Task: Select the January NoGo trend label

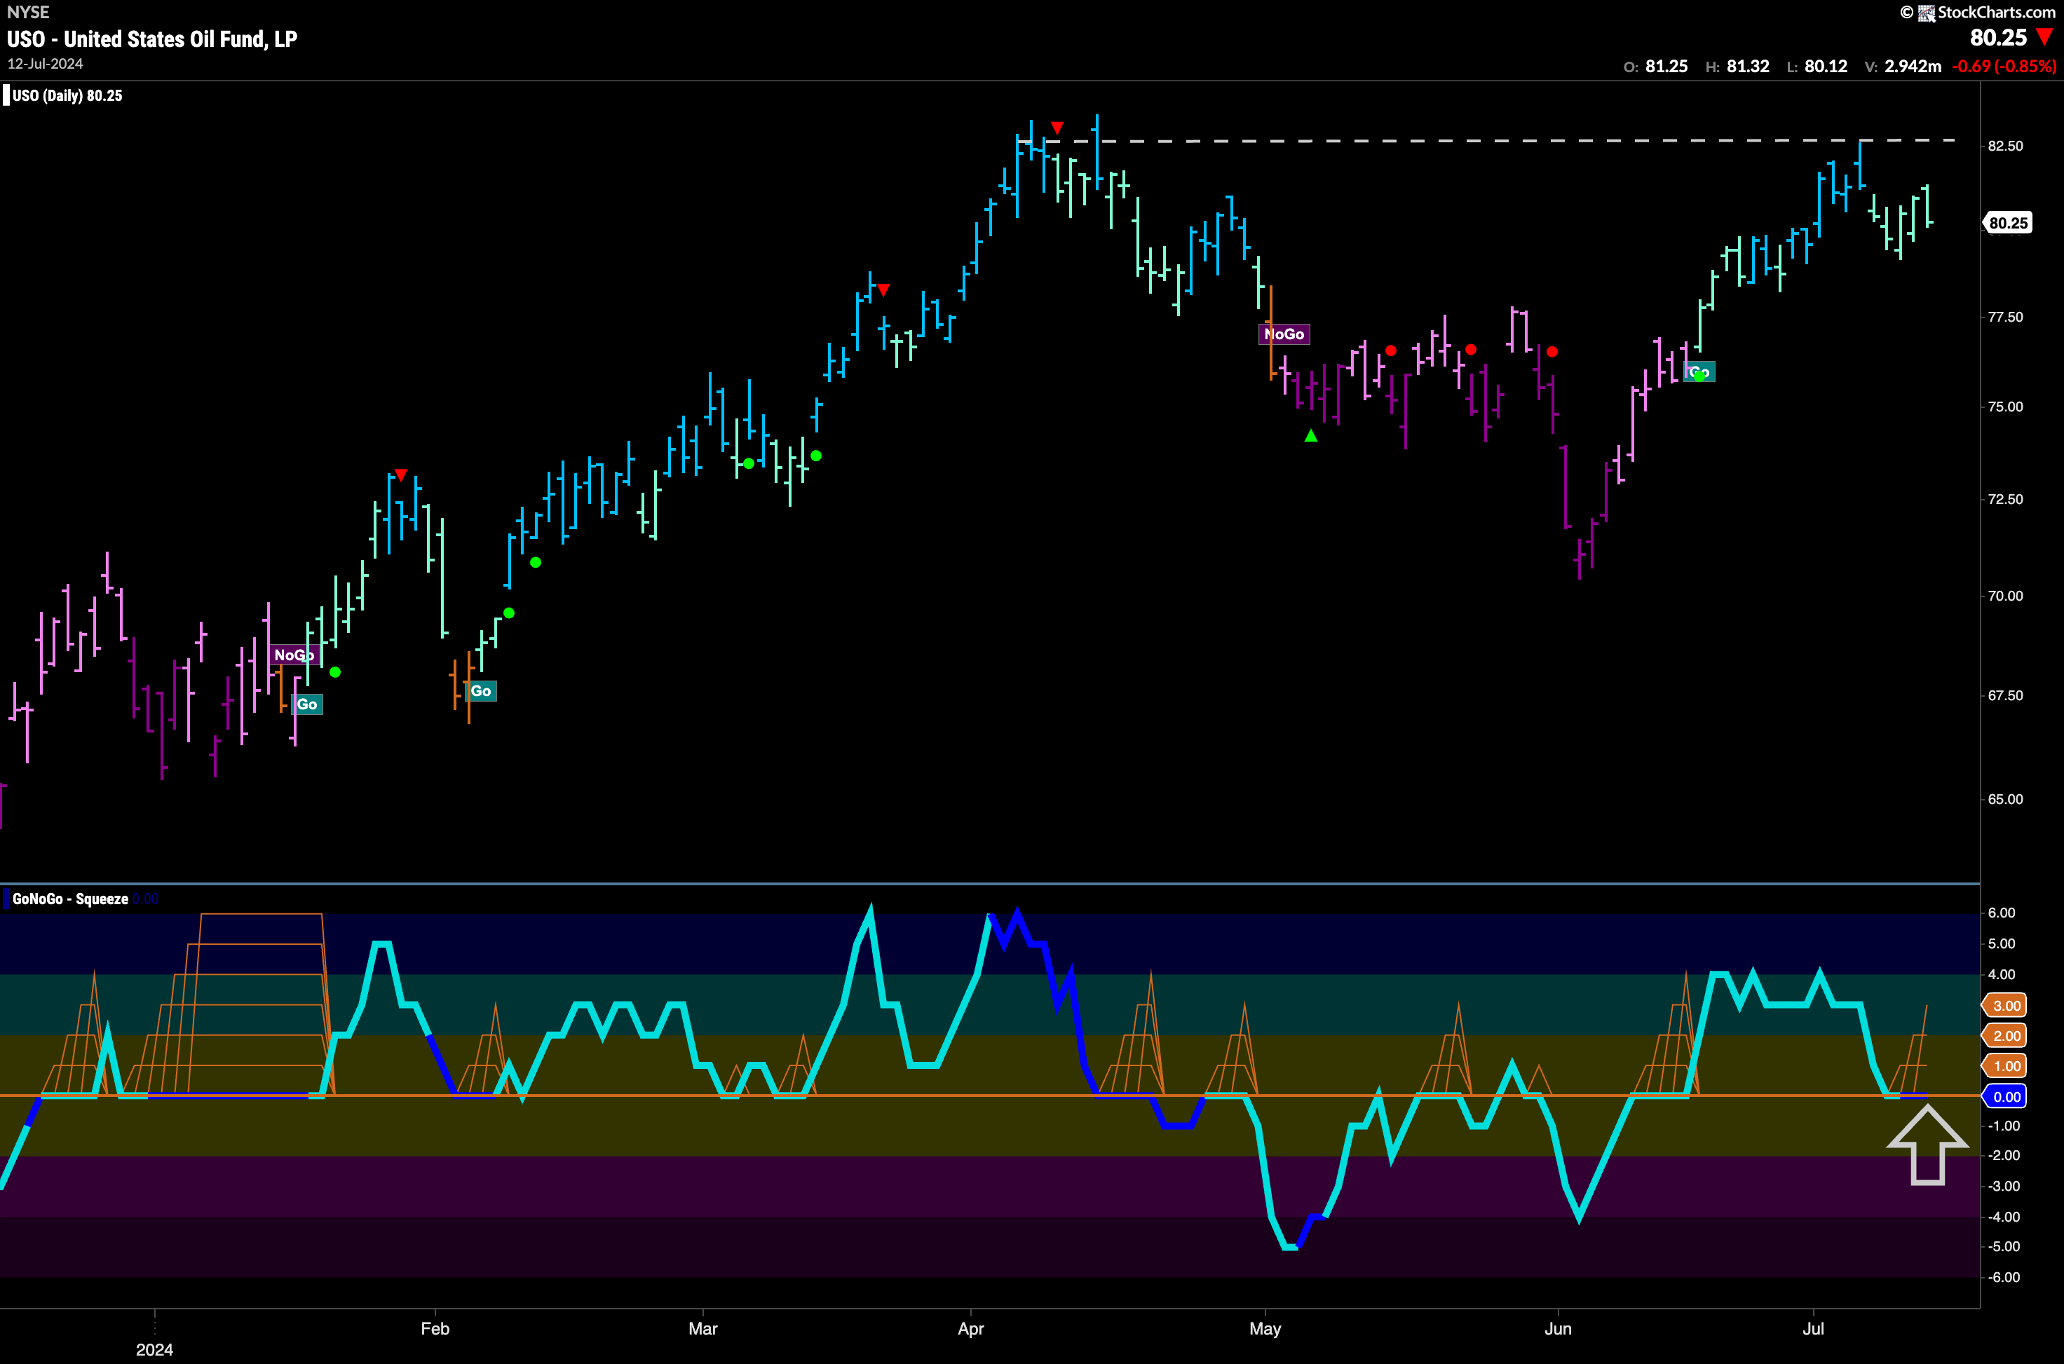Action: [x=294, y=655]
